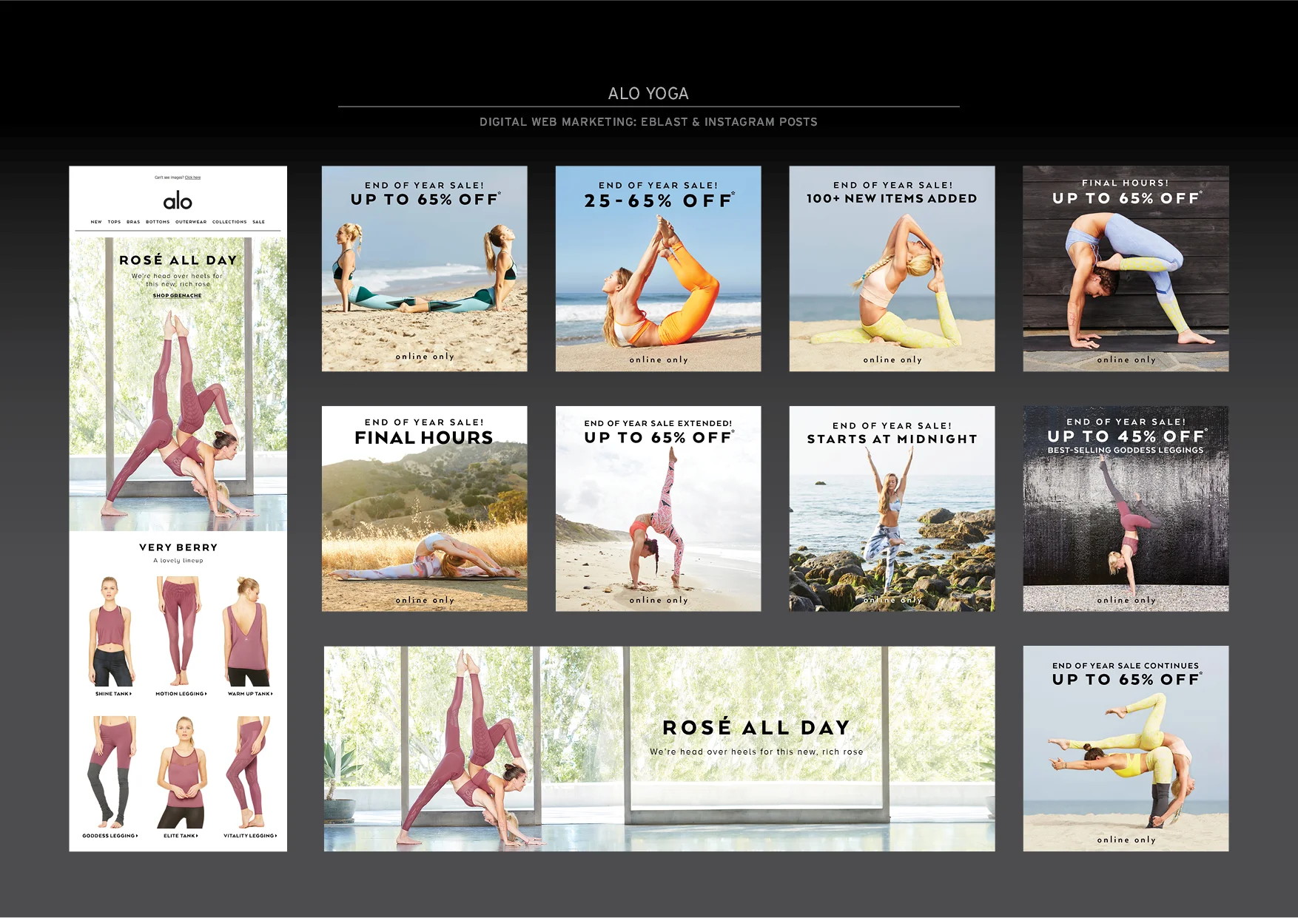Click the GODDESS LEGGING product link
The width and height of the screenshot is (1298, 918).
pyautogui.click(x=110, y=836)
